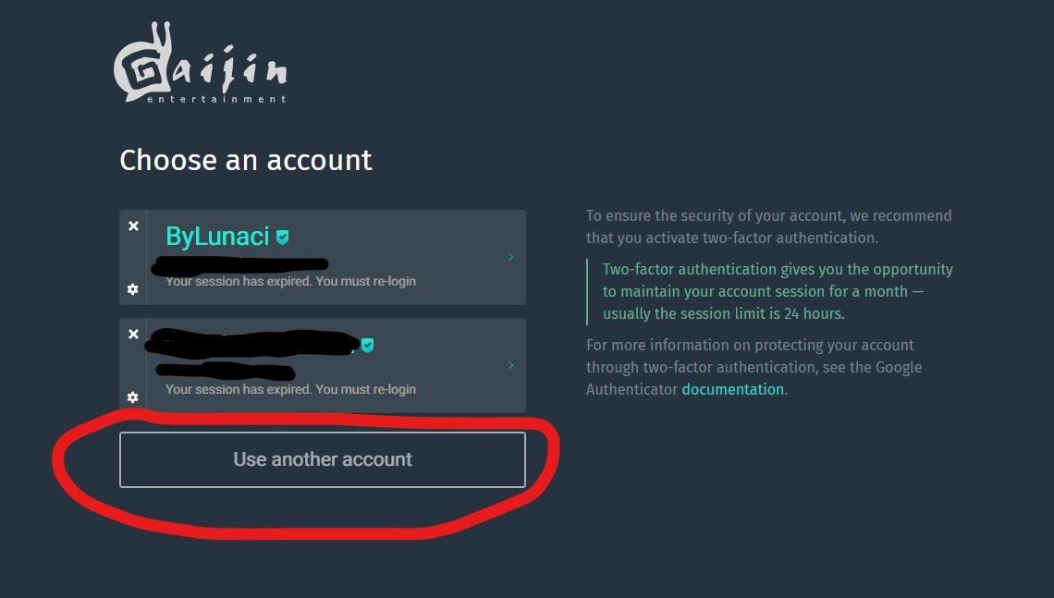Remove the second redacted account with X
The image size is (1054, 598).
click(133, 334)
